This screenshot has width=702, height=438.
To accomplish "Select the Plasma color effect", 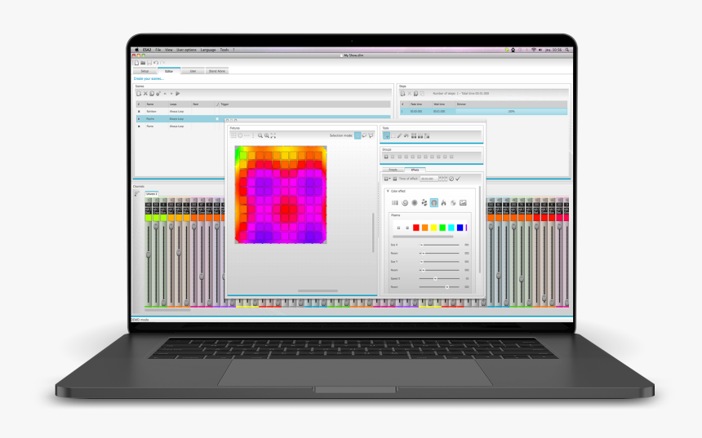I will (x=433, y=203).
